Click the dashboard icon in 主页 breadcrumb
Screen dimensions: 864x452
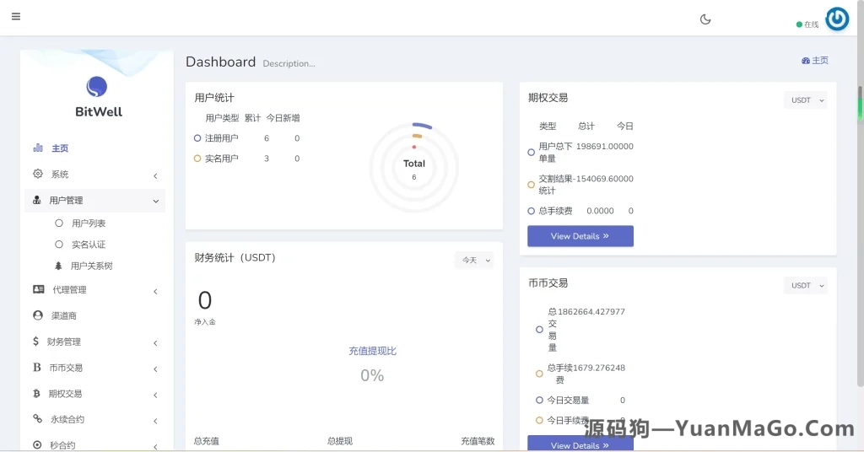pyautogui.click(x=806, y=61)
